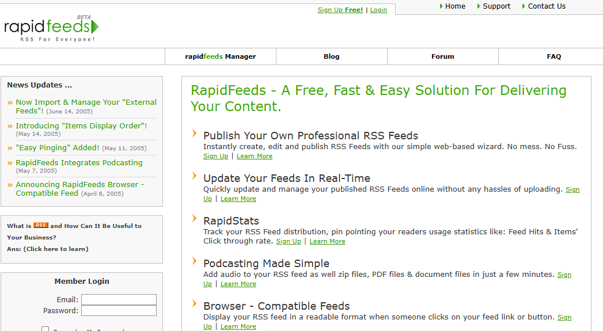This screenshot has width=603, height=331.
Task: Focus the Email input field
Action: tap(119, 299)
